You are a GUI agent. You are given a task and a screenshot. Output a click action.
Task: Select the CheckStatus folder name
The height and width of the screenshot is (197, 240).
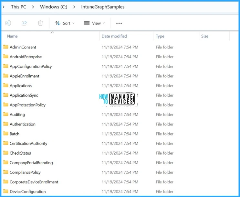[x=20, y=153]
